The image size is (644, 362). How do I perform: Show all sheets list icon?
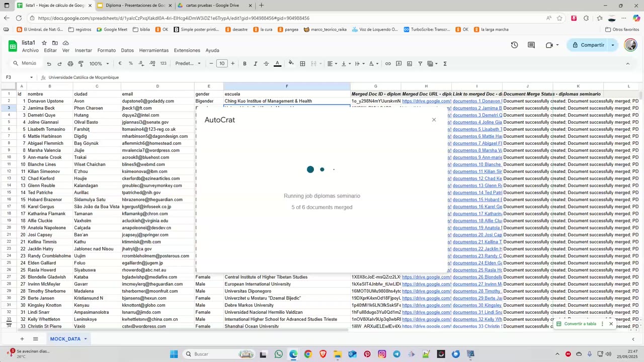[x=35, y=339]
